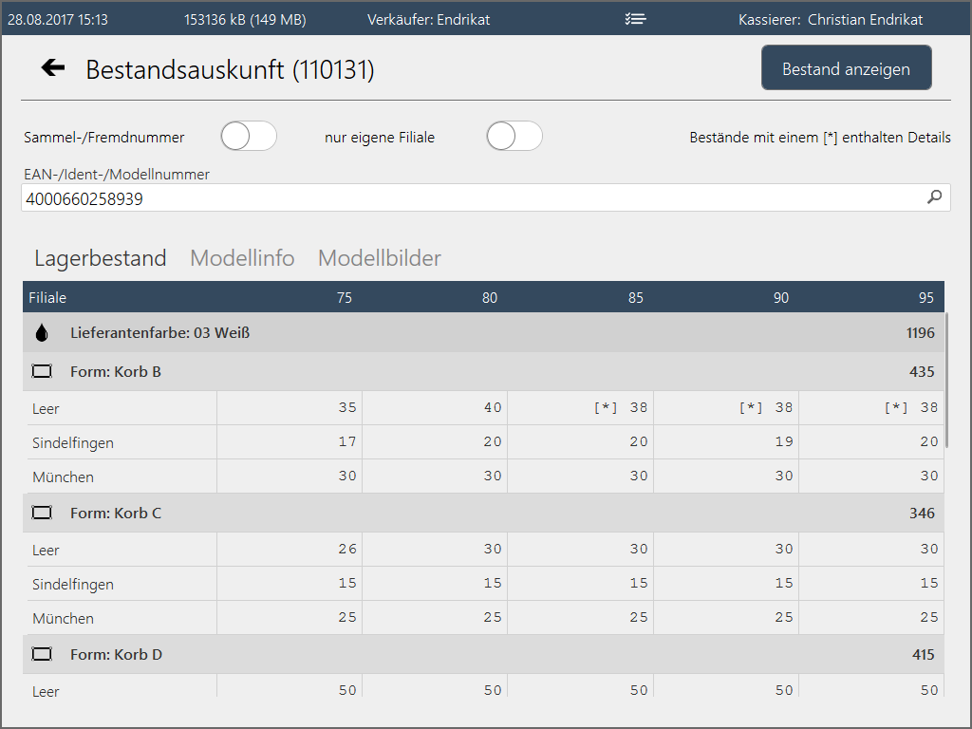Toggle the Sammel-/Fremdnummer switch
Screen dimensions: 972x729
point(248,137)
